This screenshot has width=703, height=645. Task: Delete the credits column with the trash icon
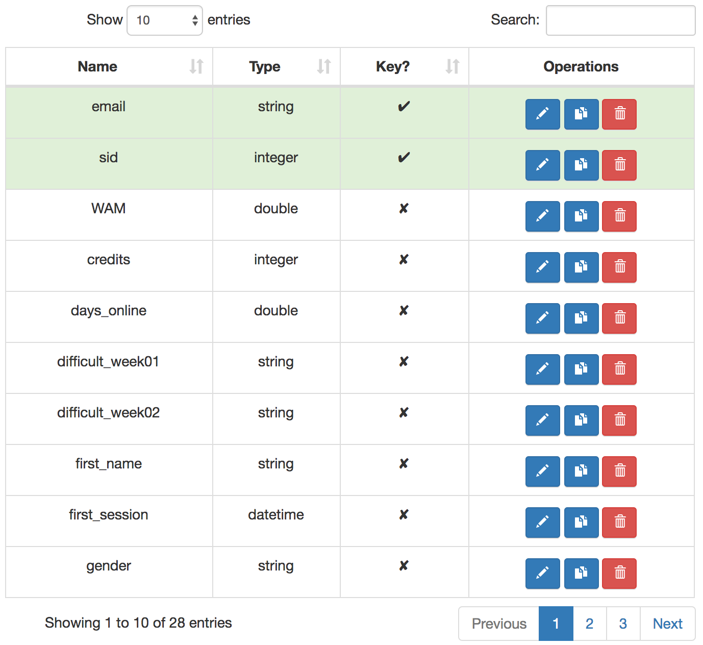[619, 267]
